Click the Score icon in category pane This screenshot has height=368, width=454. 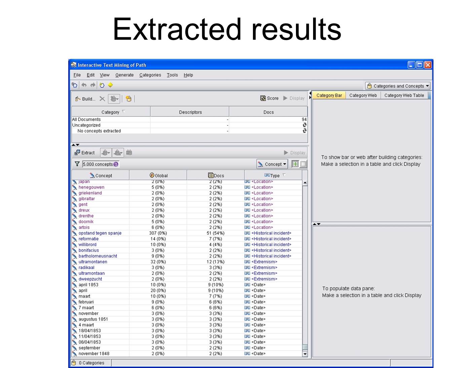pyautogui.click(x=263, y=98)
